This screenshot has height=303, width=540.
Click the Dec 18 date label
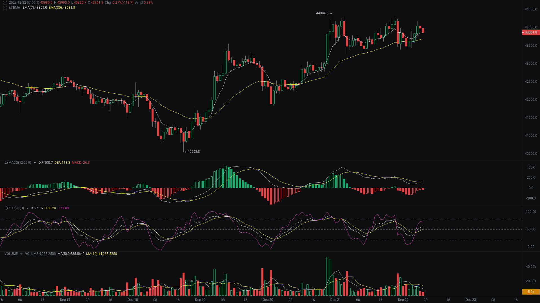(133, 300)
